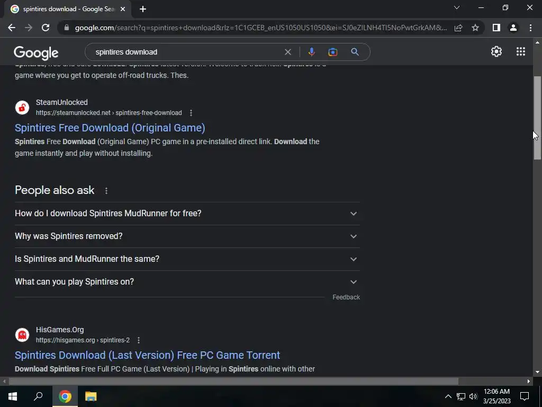This screenshot has height=407, width=542.
Task: Select the 'spintires download' browser tab
Action: click(68, 9)
